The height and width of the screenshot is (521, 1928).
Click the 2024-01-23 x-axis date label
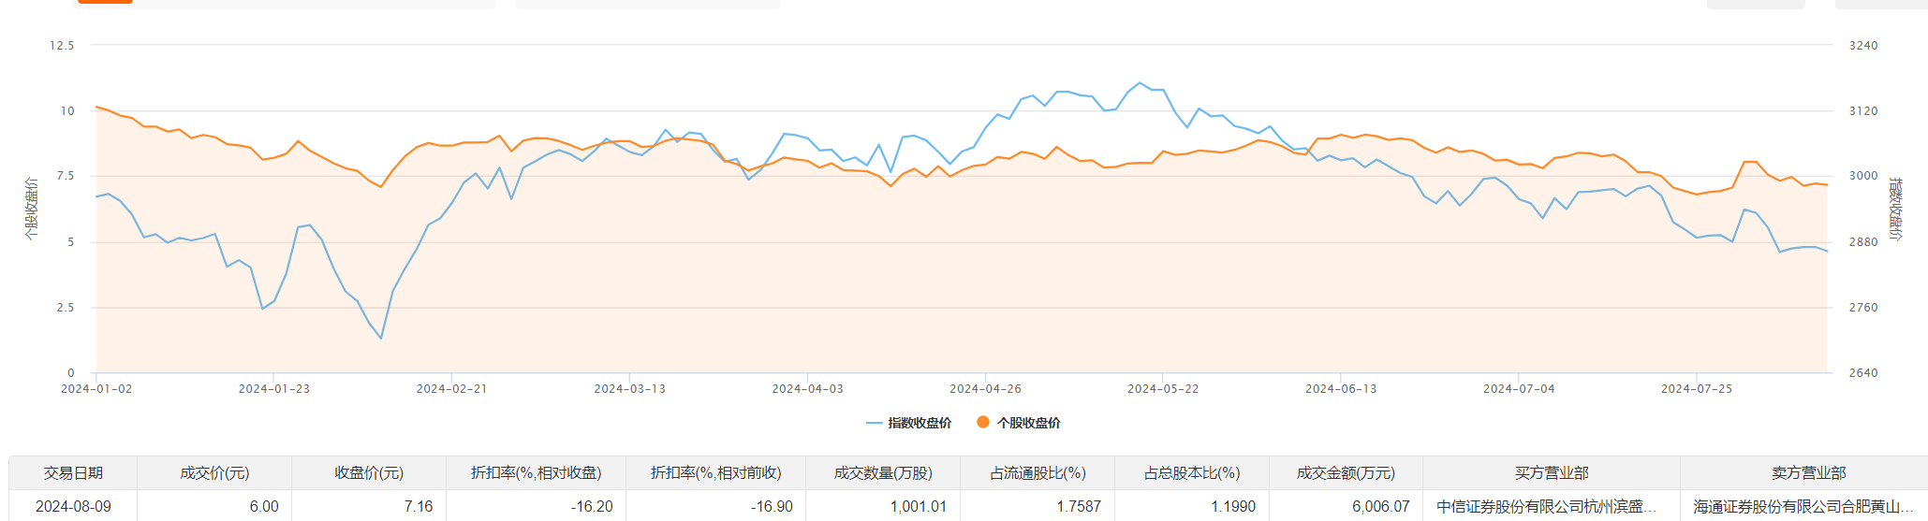[273, 389]
